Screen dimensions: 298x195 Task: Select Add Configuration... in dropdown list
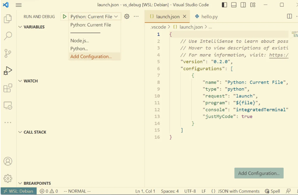coord(94,56)
